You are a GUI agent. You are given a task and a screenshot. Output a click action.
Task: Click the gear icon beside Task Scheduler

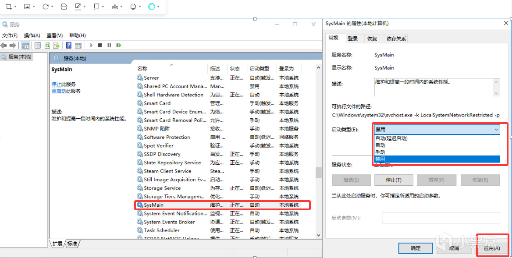[140, 230]
